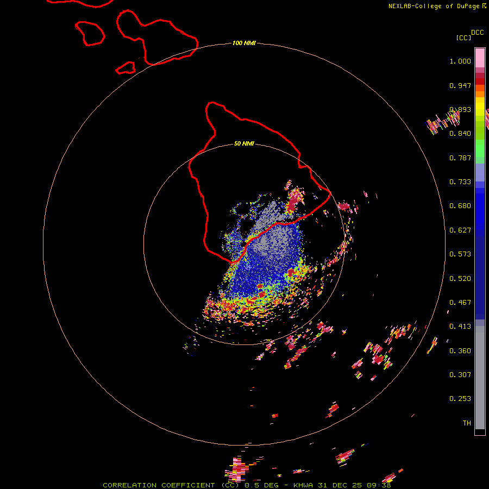Click the 0.520 legend label
The width and height of the screenshot is (489, 489).
(x=460, y=279)
